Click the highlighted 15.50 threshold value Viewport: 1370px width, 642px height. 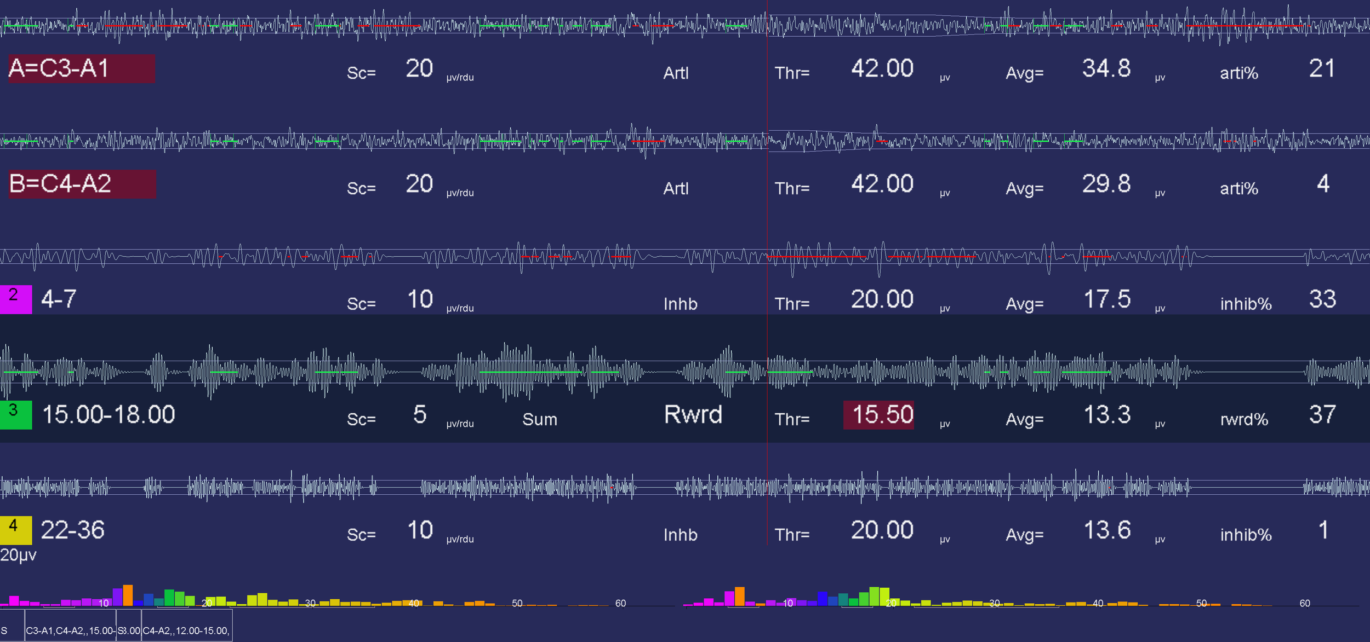879,414
